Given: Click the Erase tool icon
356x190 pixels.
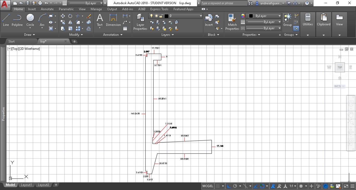Looking at the screenshot, I should [89, 16].
